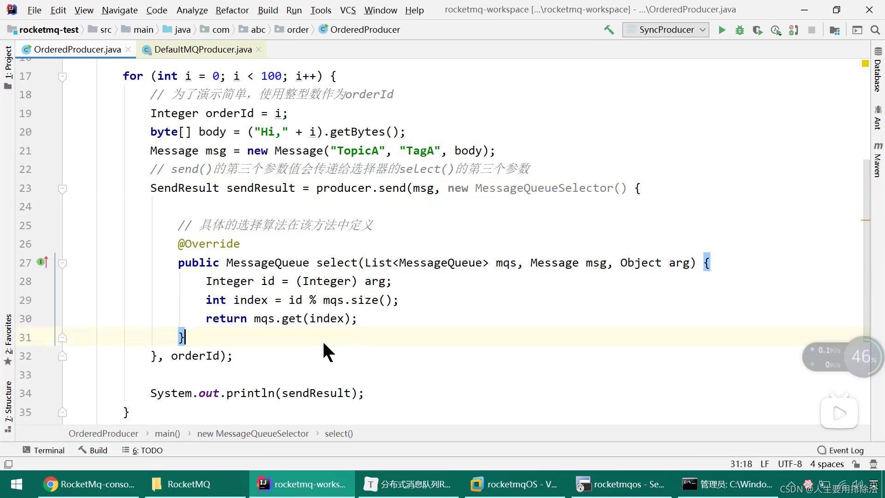Click the video play overlay button
The image size is (885, 498).
click(x=839, y=413)
